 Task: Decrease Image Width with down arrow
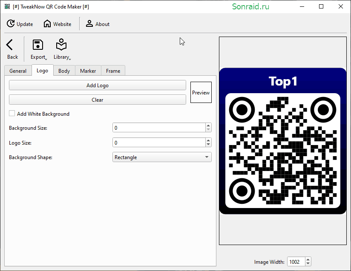308,264
